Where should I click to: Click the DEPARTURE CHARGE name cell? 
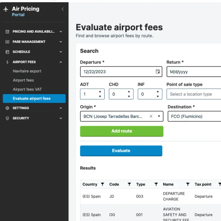174,196
